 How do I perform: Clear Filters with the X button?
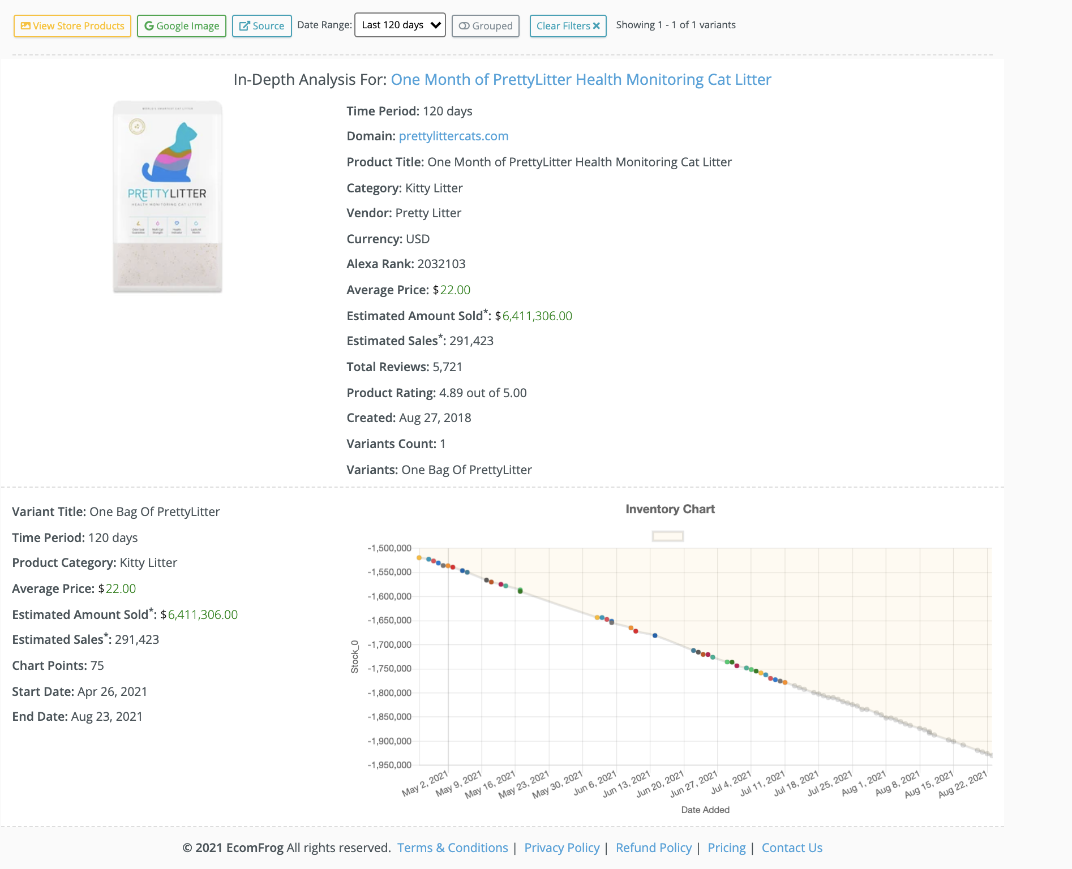[568, 26]
